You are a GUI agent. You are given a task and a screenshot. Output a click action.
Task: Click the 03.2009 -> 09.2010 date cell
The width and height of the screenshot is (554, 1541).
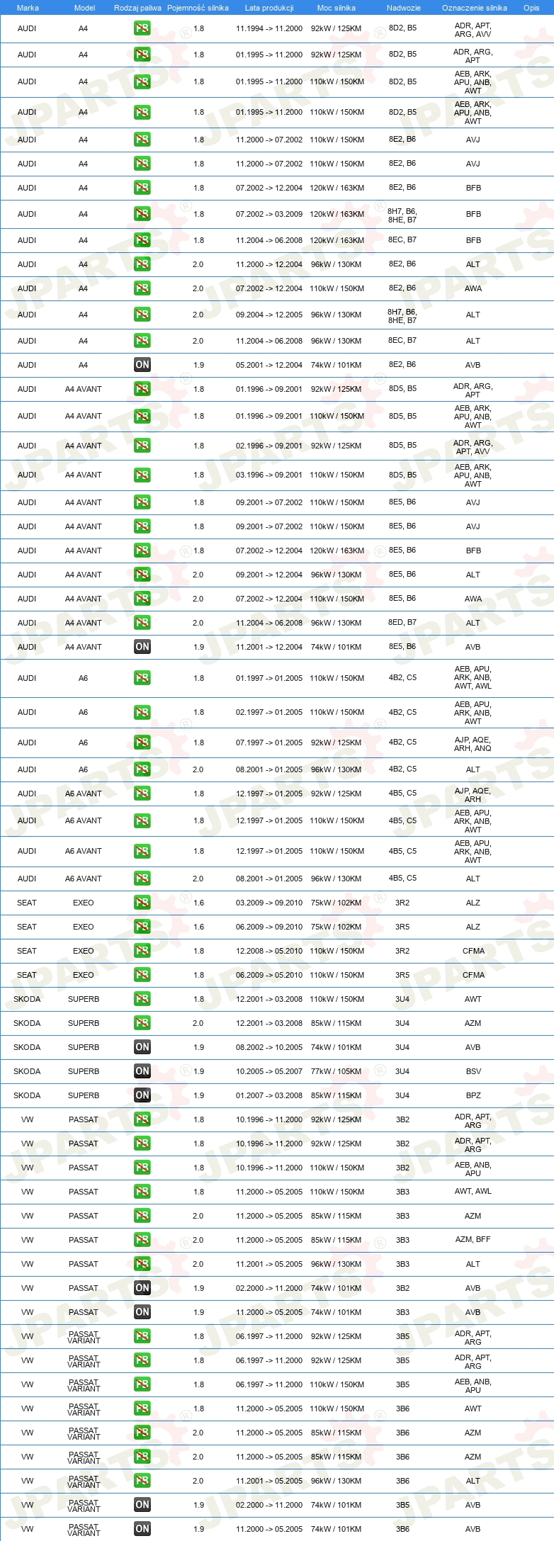(x=269, y=903)
